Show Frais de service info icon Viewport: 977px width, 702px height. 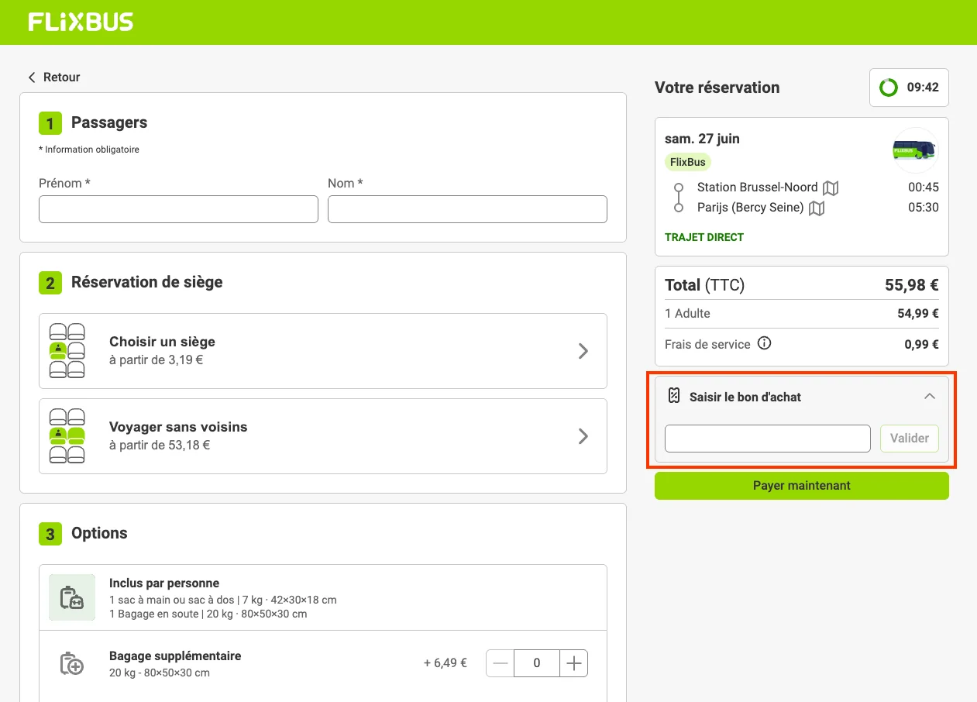tap(764, 343)
